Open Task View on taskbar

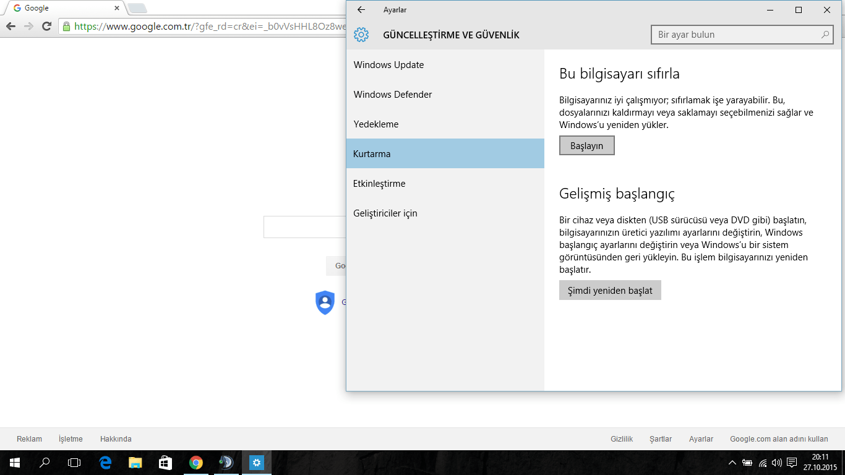pyautogui.click(x=74, y=462)
